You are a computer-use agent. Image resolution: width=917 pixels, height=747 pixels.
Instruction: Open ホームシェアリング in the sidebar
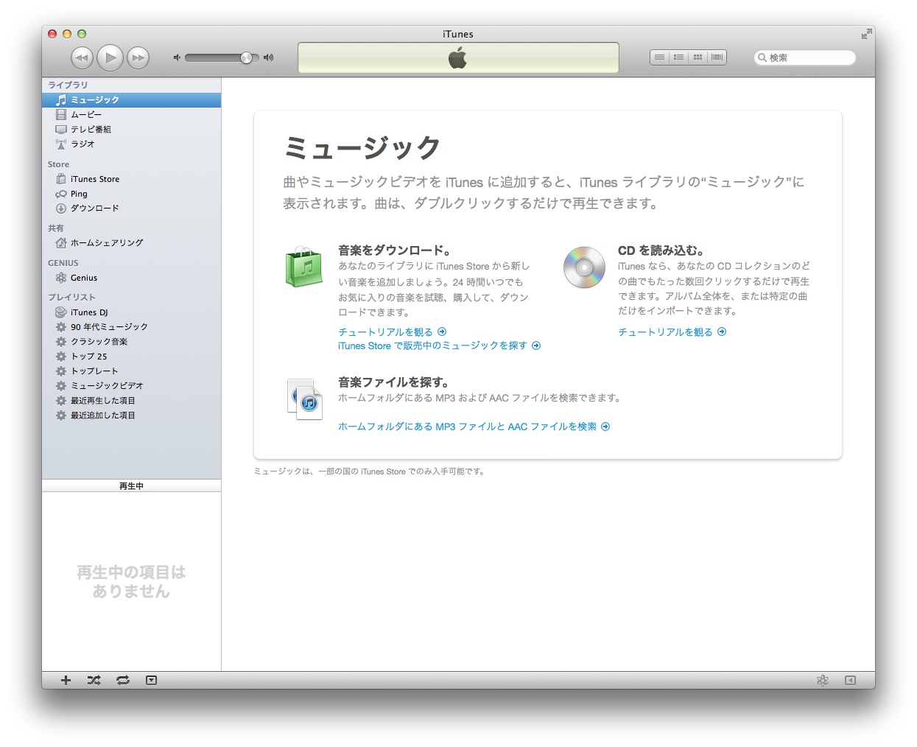131,243
